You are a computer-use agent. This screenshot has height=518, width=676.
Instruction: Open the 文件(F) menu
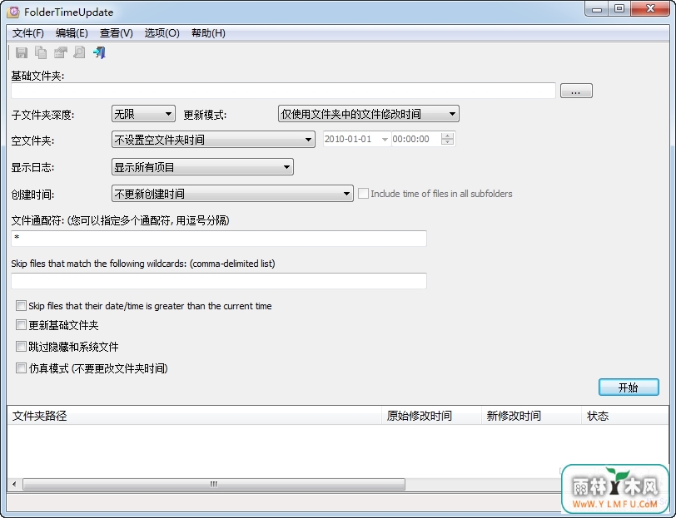point(28,33)
